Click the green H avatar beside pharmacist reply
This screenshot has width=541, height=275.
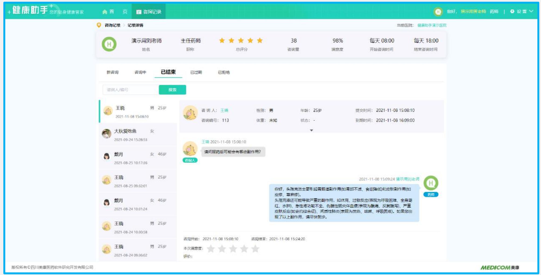point(431,183)
